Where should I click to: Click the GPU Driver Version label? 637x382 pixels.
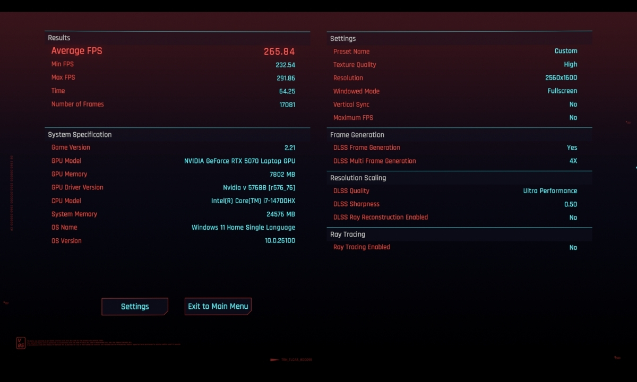78,187
